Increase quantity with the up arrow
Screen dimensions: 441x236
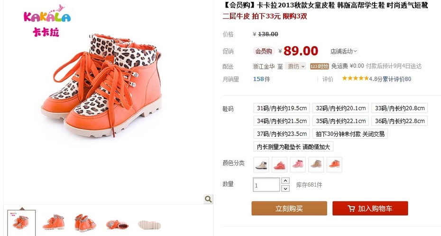pos(285,181)
